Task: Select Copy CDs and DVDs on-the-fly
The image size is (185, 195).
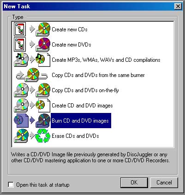Action: coord(85,90)
